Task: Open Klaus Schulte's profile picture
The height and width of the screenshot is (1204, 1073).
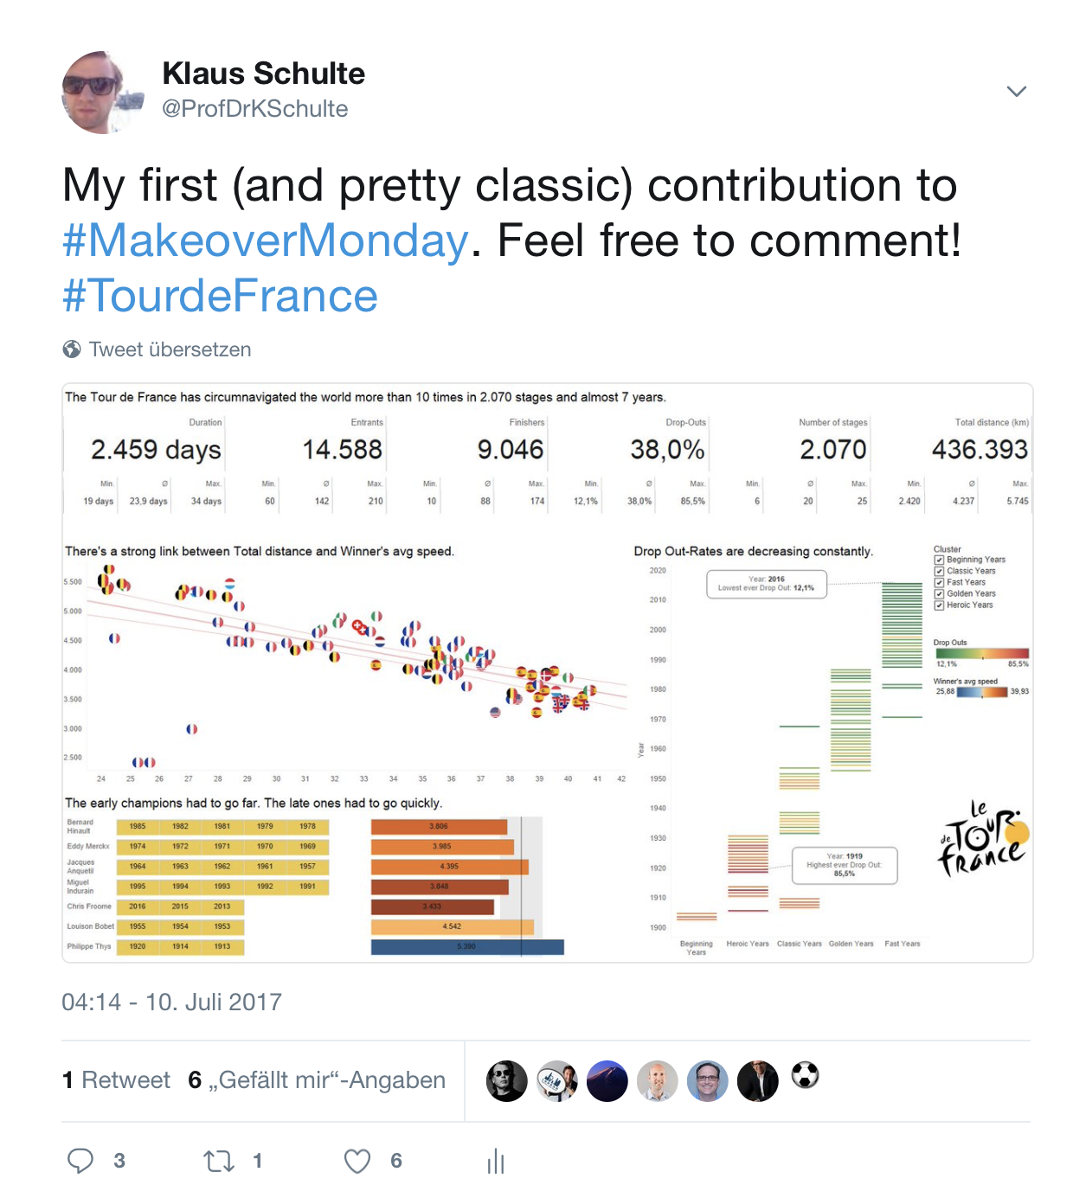Action: [103, 93]
